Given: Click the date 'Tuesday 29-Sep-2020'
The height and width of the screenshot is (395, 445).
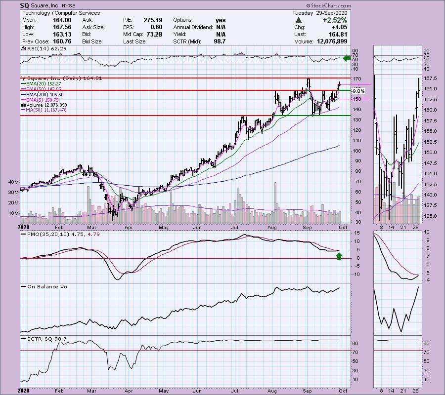Looking at the screenshot, I should tap(320, 13).
